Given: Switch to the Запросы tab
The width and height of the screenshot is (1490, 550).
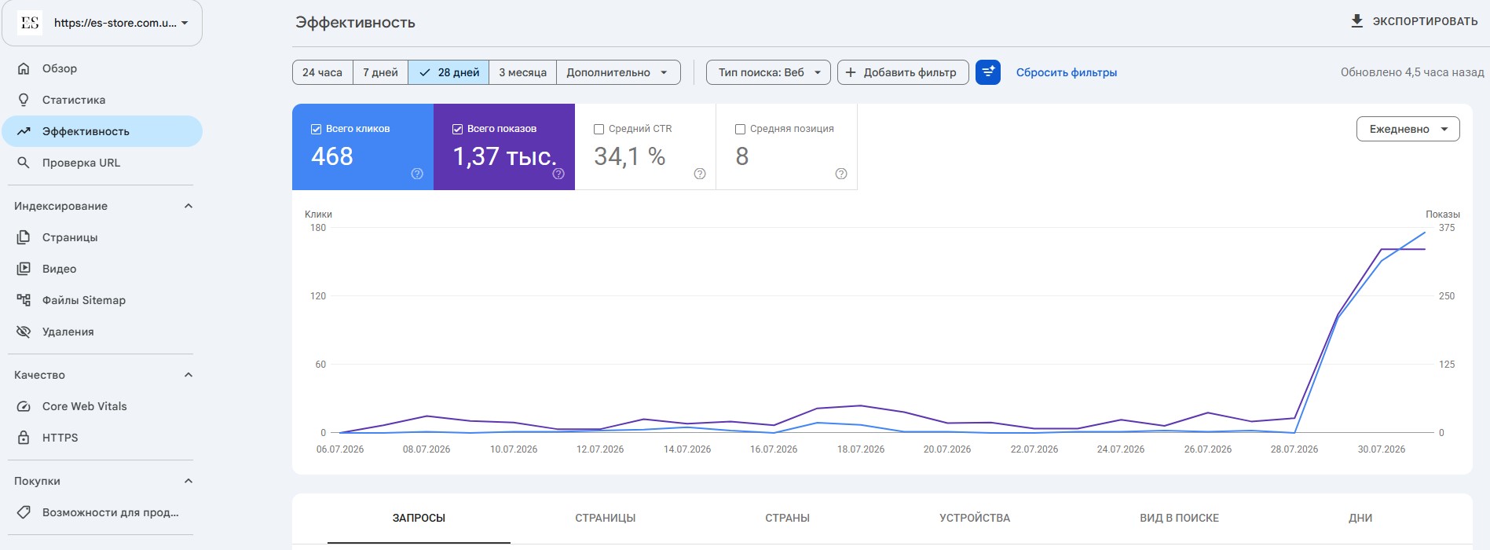Looking at the screenshot, I should pos(419,518).
